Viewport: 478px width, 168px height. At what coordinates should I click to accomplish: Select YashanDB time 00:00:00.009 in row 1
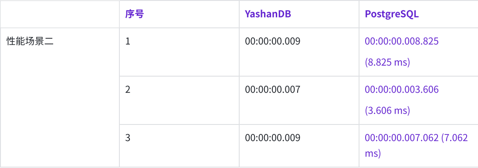272,41
